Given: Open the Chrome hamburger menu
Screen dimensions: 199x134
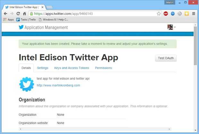Looking at the screenshot, I should (x=194, y=13).
